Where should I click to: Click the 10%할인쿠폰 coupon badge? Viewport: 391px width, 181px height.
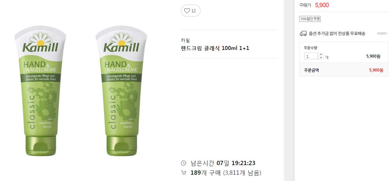point(310,19)
